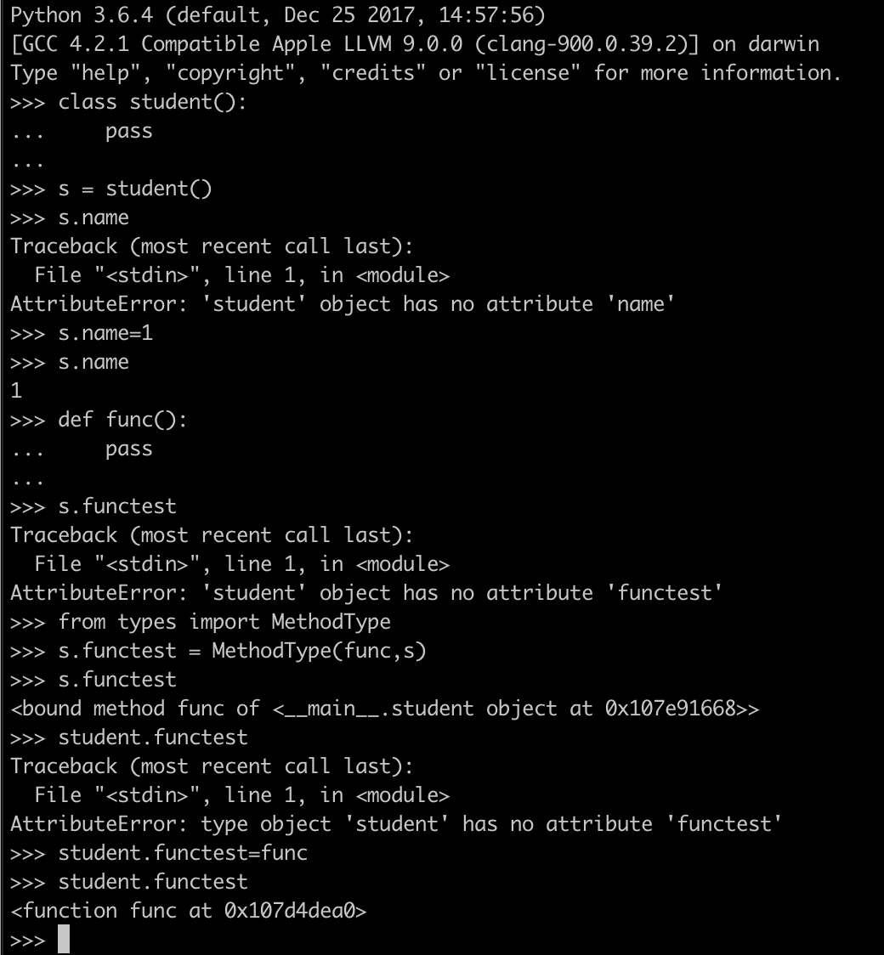This screenshot has width=884, height=955.
Task: Click the blinking cursor at the prompt
Action: point(64,939)
